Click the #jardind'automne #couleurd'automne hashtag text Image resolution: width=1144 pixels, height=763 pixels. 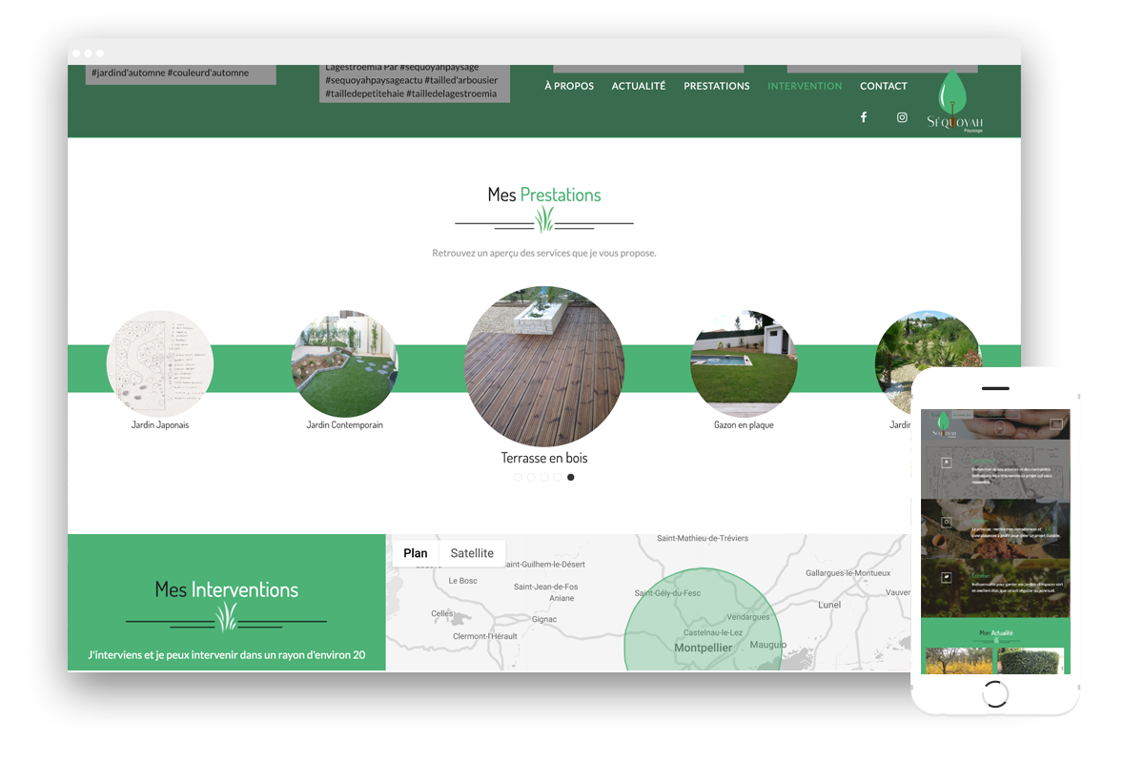tap(170, 72)
